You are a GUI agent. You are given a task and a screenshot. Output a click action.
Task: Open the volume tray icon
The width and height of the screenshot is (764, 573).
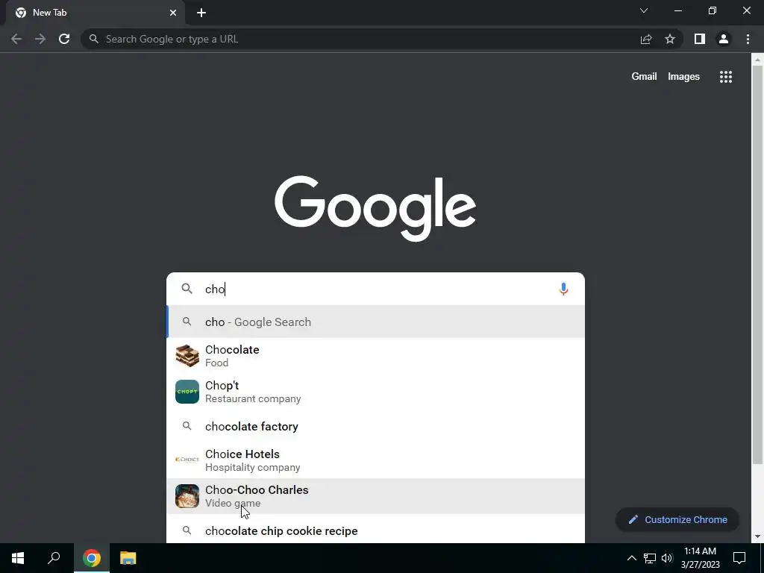667,558
